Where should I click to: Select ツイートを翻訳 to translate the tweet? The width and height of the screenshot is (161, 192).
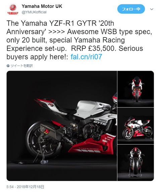(x=21, y=66)
